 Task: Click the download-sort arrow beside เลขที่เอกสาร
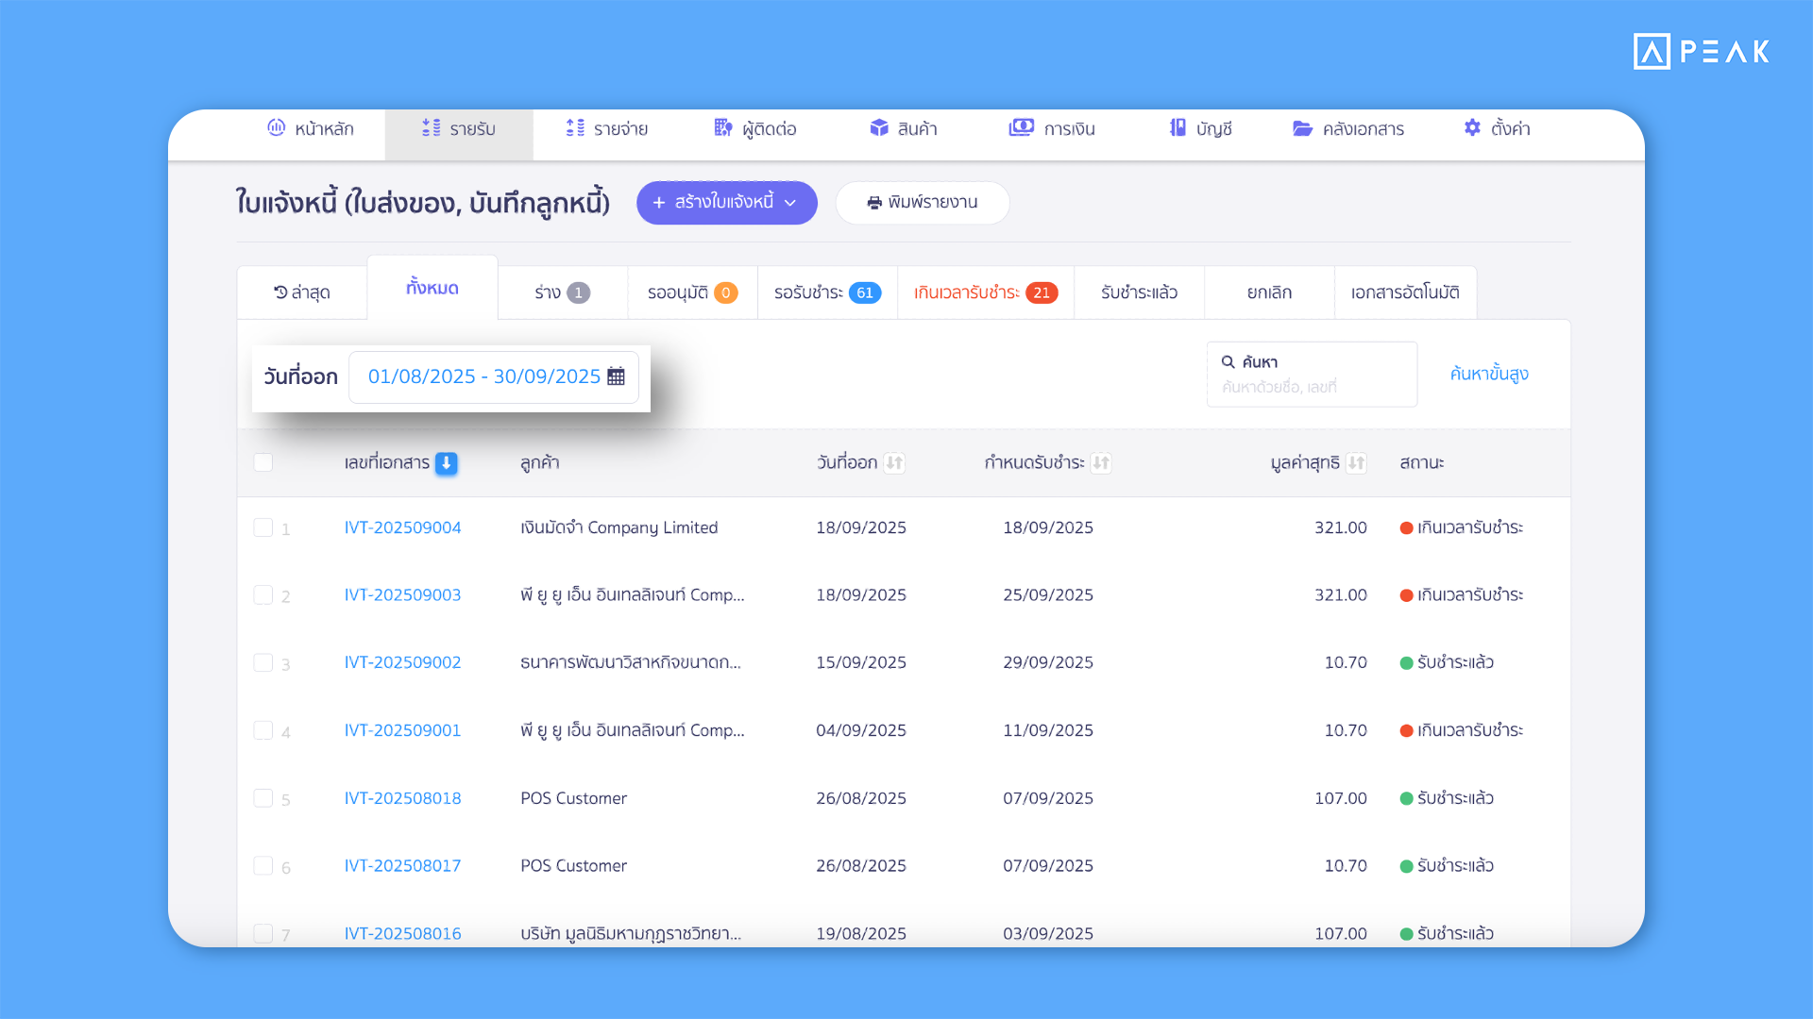(447, 463)
